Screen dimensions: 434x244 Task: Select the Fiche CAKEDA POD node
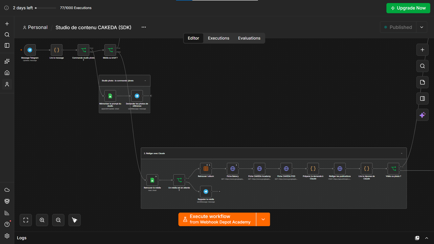click(x=286, y=169)
